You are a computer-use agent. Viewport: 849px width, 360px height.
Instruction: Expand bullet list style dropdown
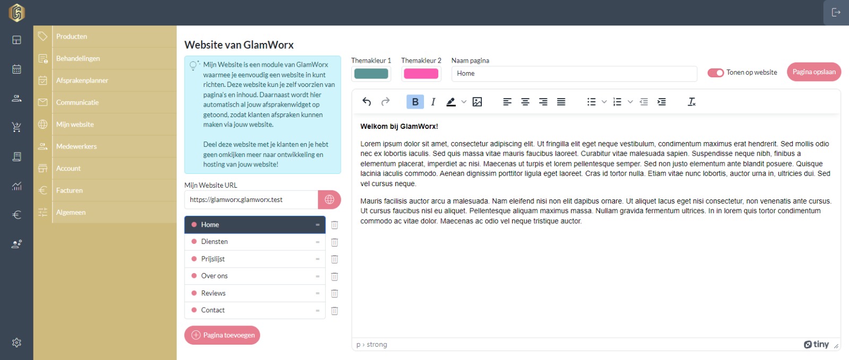604,102
